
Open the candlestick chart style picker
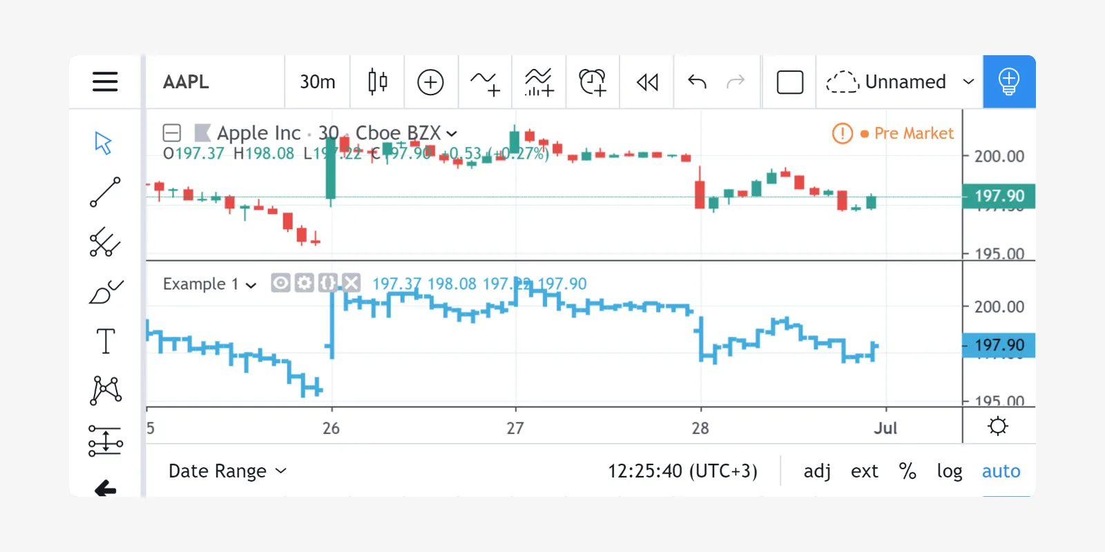coord(377,81)
